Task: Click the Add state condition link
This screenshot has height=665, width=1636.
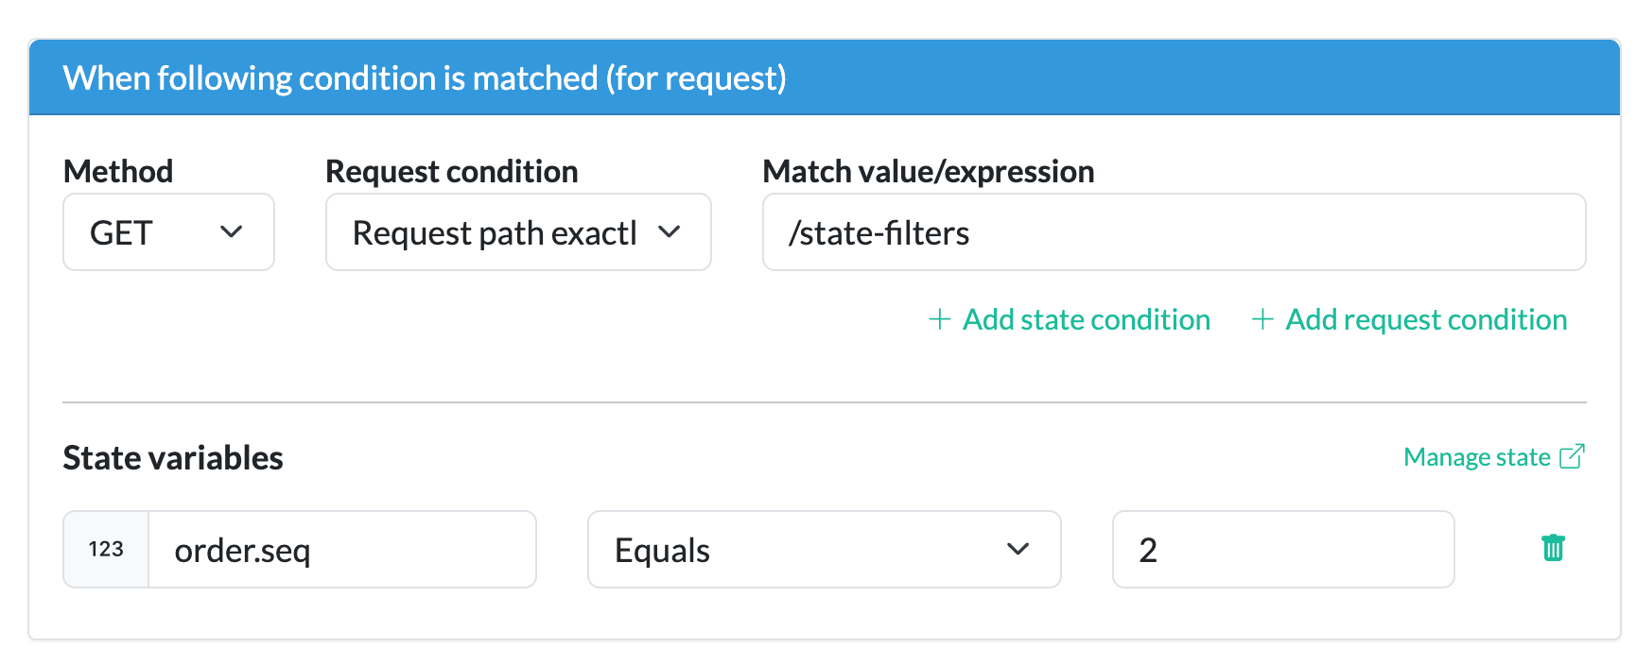Action: point(1086,320)
